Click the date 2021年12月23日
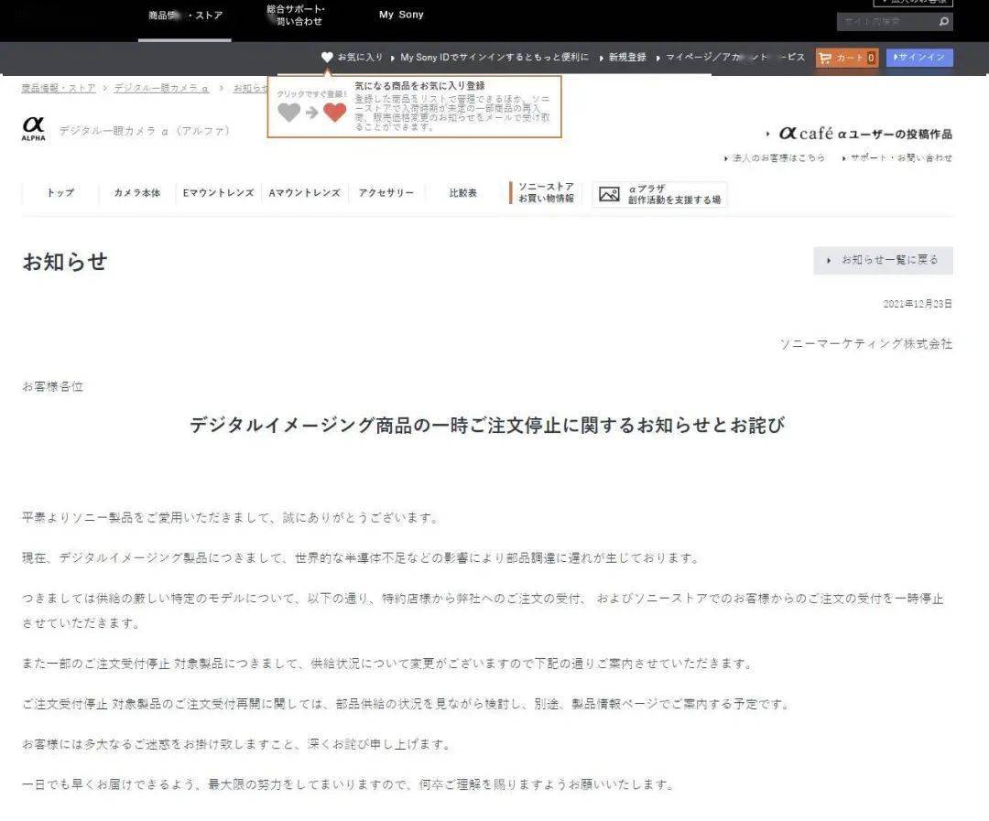The image size is (989, 821). pos(918,304)
